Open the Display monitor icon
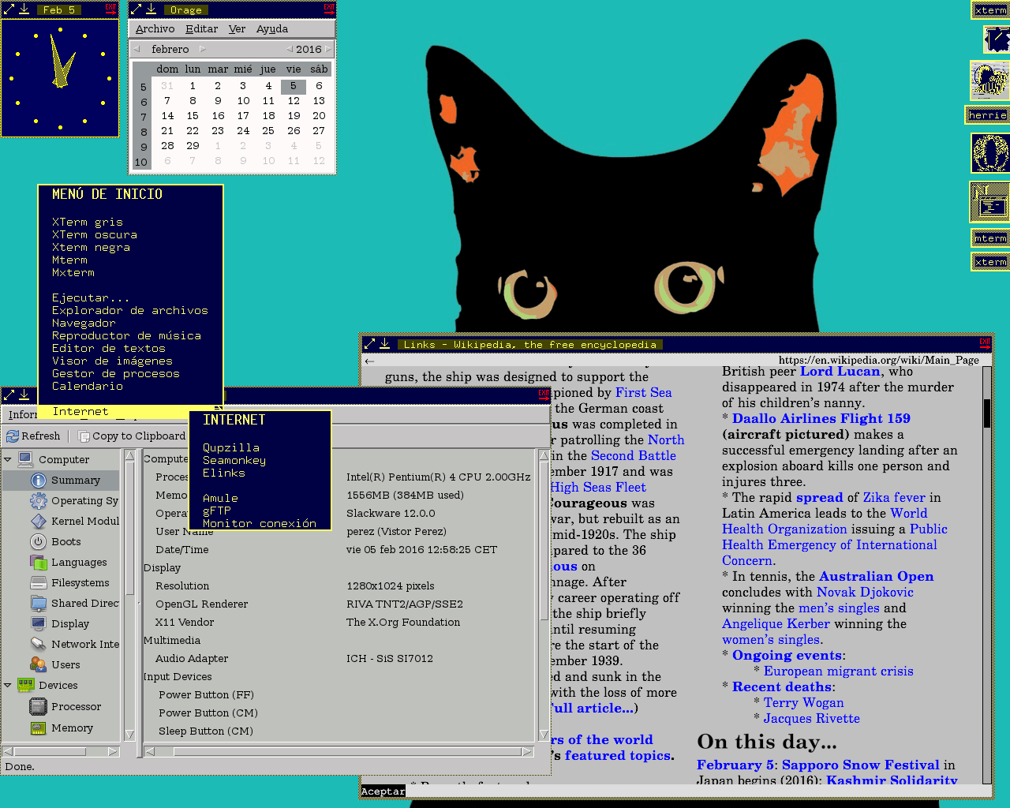 point(39,623)
